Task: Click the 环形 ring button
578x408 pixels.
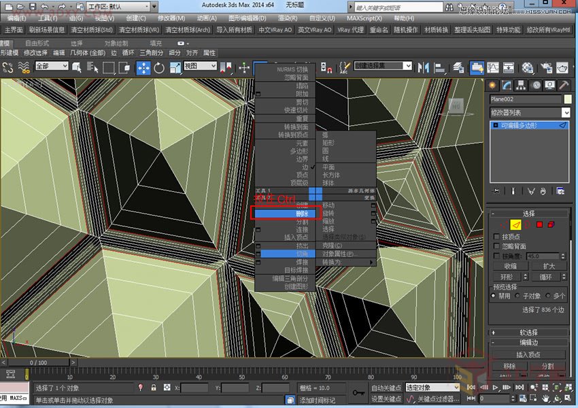Action: tap(507, 277)
